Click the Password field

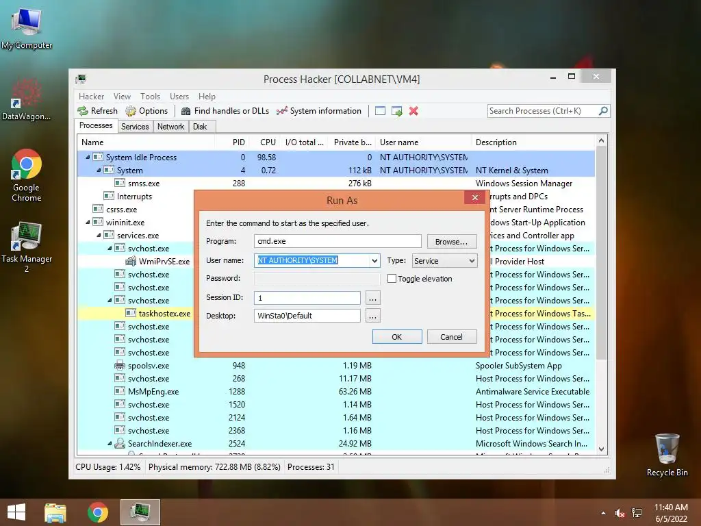pyautogui.click(x=317, y=278)
